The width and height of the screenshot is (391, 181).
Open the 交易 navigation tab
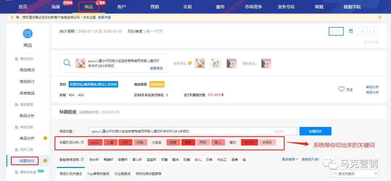(187, 7)
